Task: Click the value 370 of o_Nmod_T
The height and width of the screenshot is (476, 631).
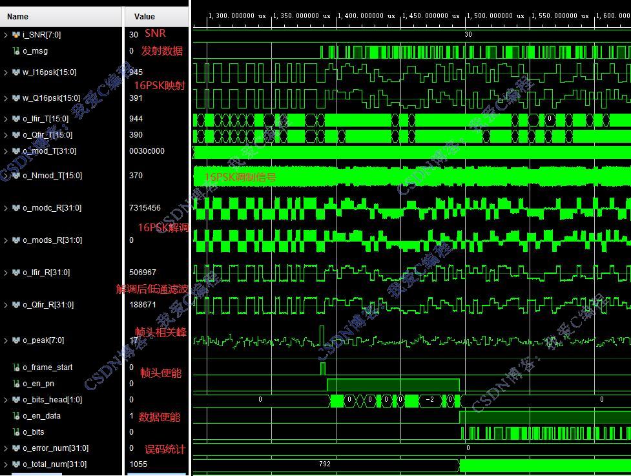Action: 136,176
